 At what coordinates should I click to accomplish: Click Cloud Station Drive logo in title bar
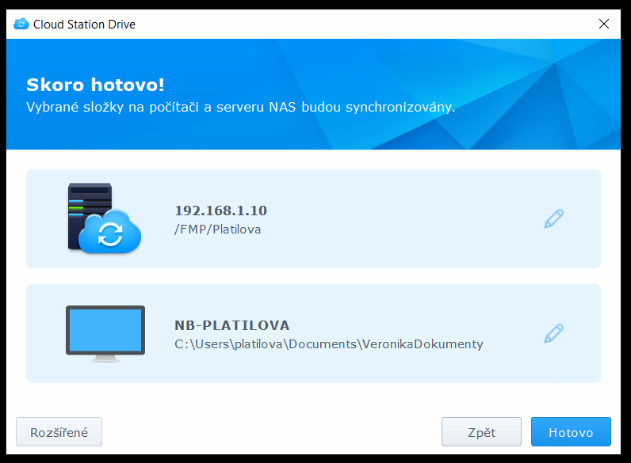pyautogui.click(x=21, y=24)
